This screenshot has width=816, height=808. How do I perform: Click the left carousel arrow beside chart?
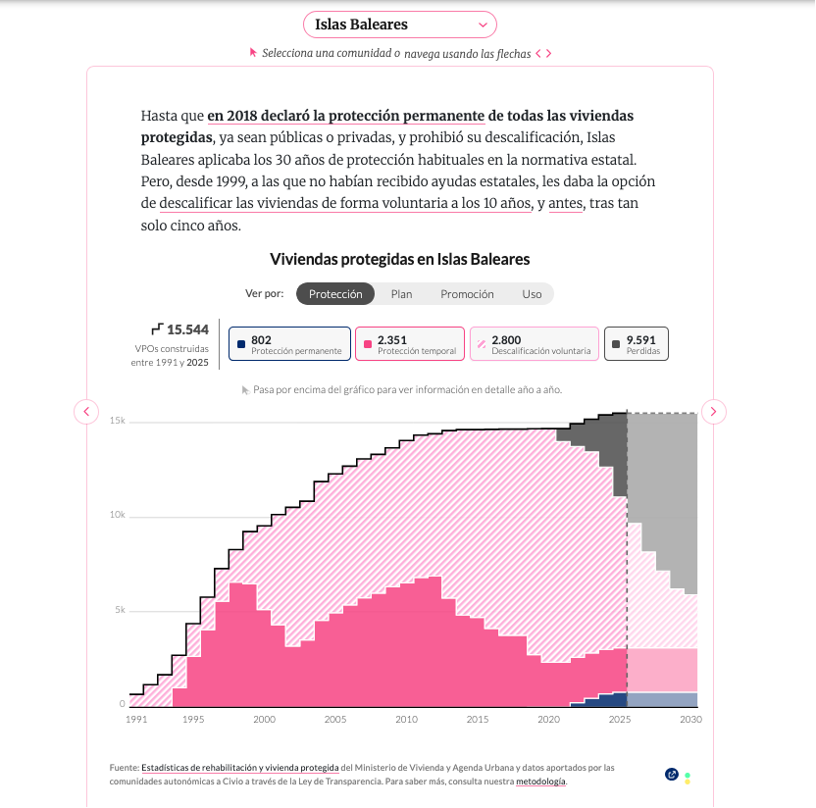tap(86, 412)
